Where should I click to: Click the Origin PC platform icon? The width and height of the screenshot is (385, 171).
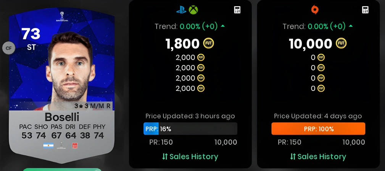pos(315,10)
